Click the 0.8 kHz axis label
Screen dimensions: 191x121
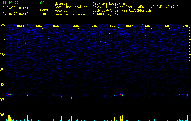(3, 85)
